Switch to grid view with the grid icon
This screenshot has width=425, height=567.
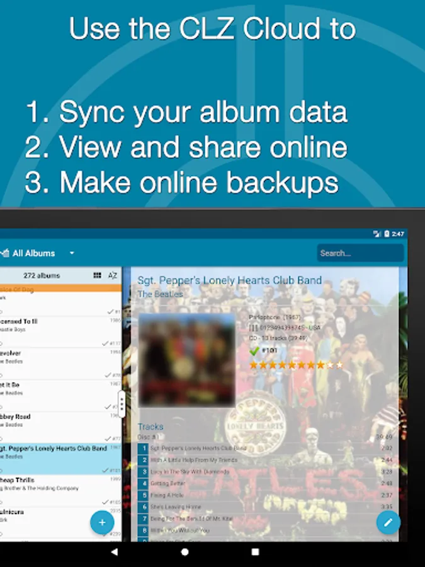click(x=97, y=275)
